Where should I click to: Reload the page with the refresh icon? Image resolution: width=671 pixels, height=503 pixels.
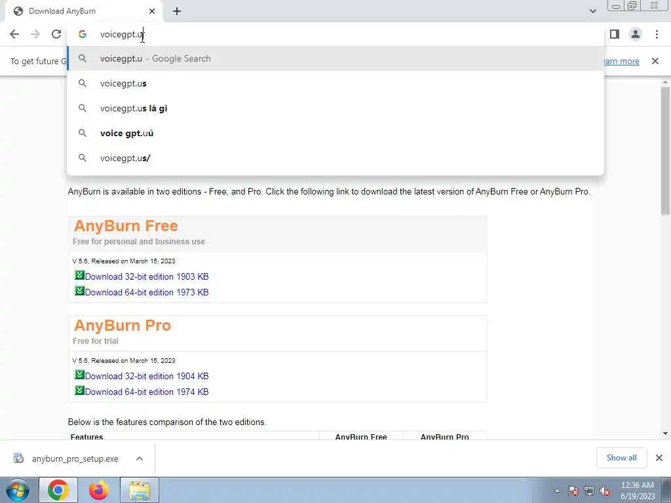56,34
